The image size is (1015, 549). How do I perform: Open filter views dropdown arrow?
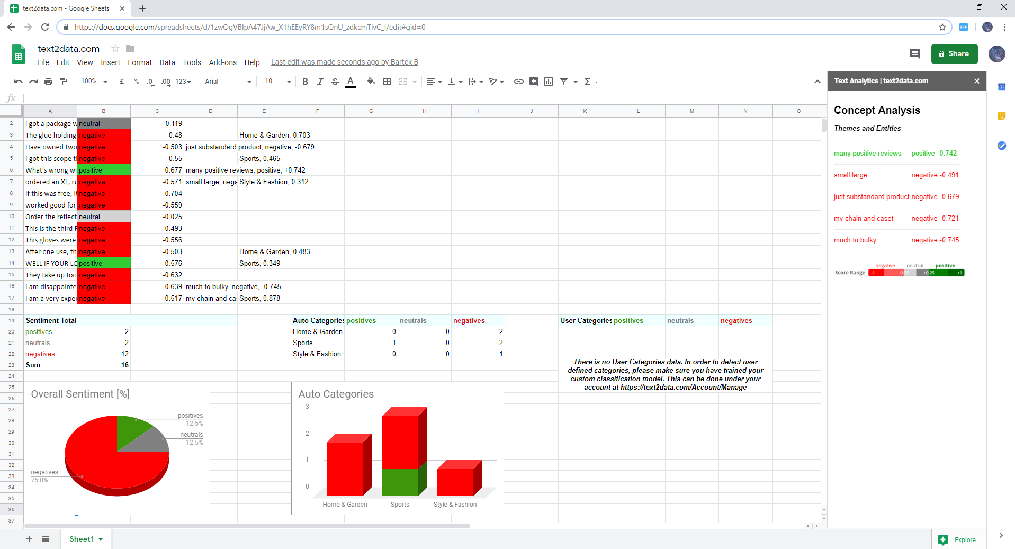click(x=576, y=82)
